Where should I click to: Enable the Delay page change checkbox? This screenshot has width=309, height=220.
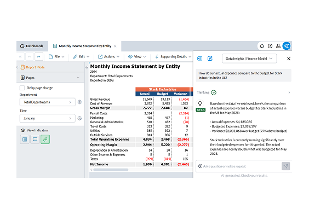(x=22, y=88)
